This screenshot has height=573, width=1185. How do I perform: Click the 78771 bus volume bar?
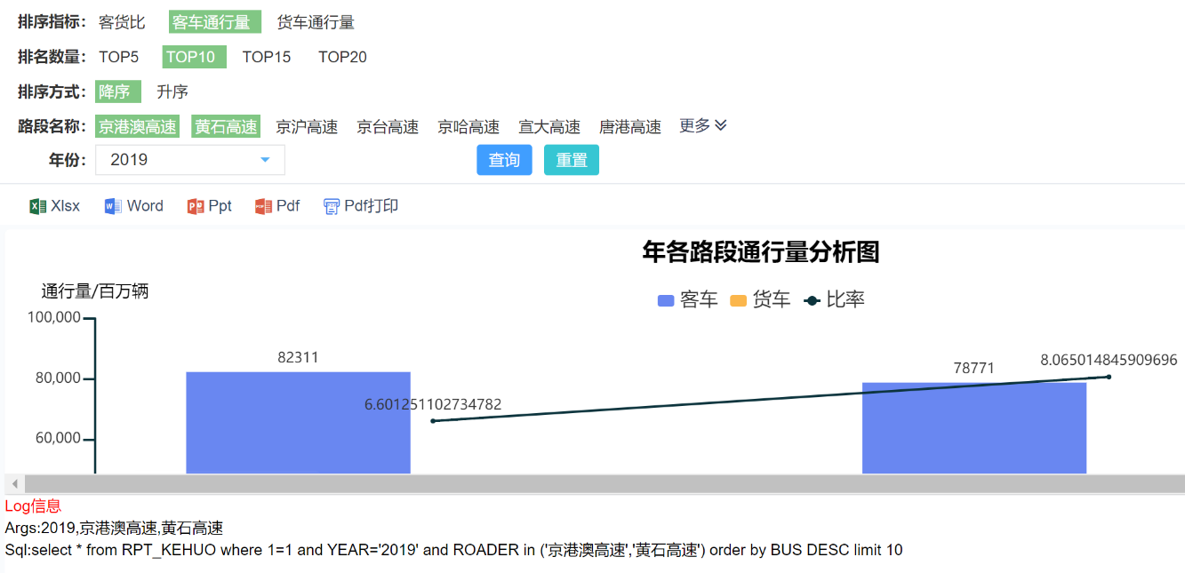[974, 428]
